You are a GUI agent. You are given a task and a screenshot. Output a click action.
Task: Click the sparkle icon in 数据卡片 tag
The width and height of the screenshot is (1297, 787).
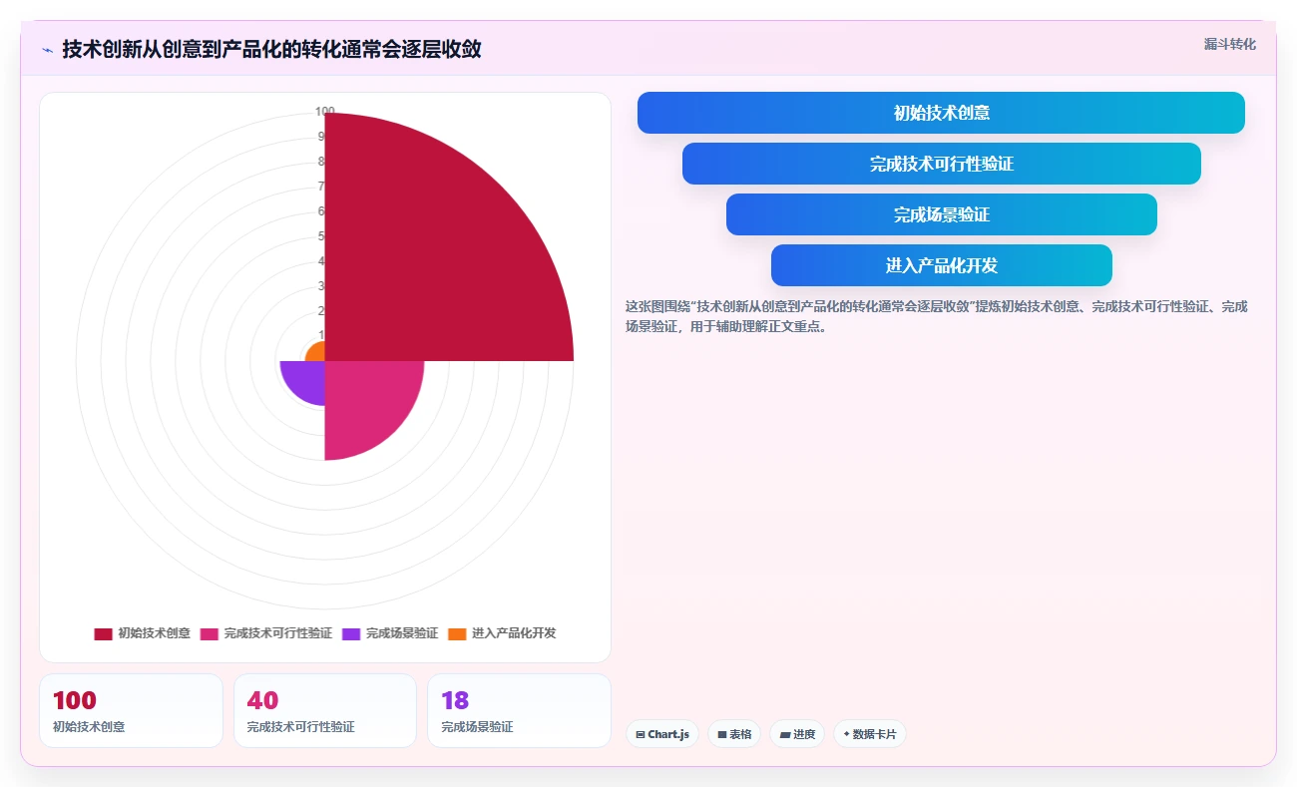(846, 734)
